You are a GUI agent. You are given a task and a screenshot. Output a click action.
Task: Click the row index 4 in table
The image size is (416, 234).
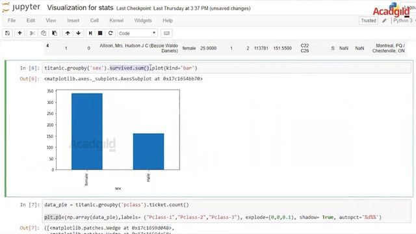coord(47,45)
